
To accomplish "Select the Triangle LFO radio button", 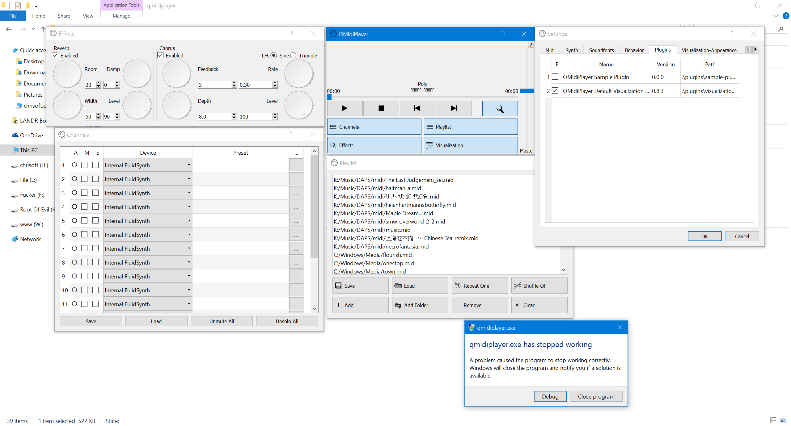I will click(x=293, y=56).
